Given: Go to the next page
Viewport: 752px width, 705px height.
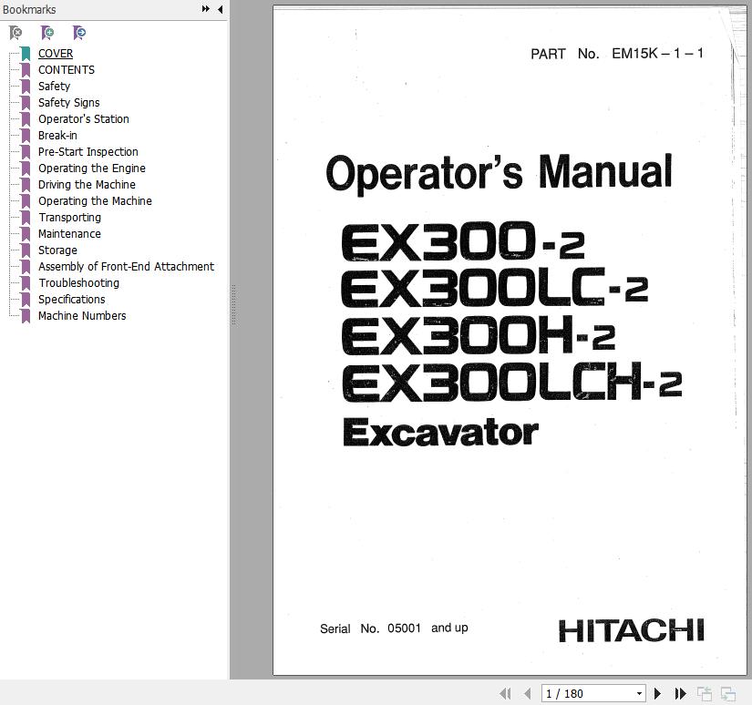Looking at the screenshot, I should pos(657,693).
